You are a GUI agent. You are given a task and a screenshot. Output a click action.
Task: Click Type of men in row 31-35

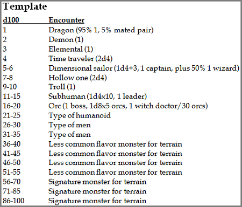70,135
